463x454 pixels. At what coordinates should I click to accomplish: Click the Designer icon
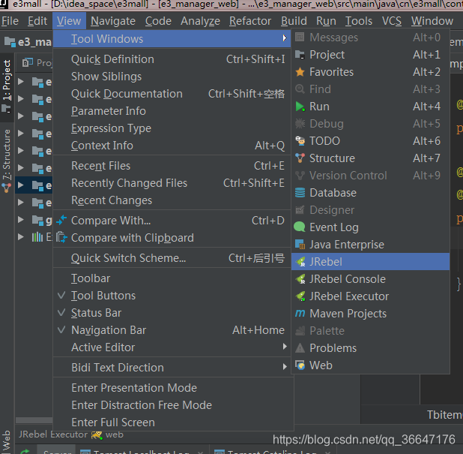[300, 210]
